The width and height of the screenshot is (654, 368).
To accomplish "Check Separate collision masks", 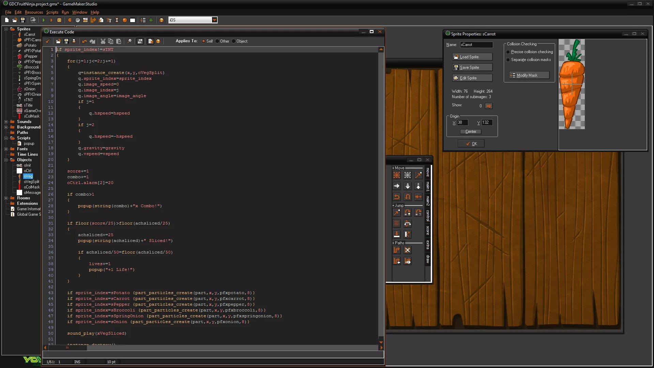I will tap(508, 59).
